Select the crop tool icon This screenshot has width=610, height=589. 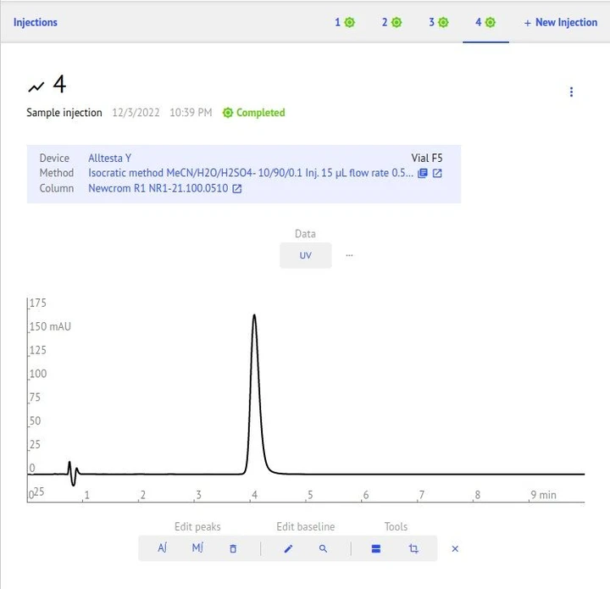pyautogui.click(x=413, y=548)
